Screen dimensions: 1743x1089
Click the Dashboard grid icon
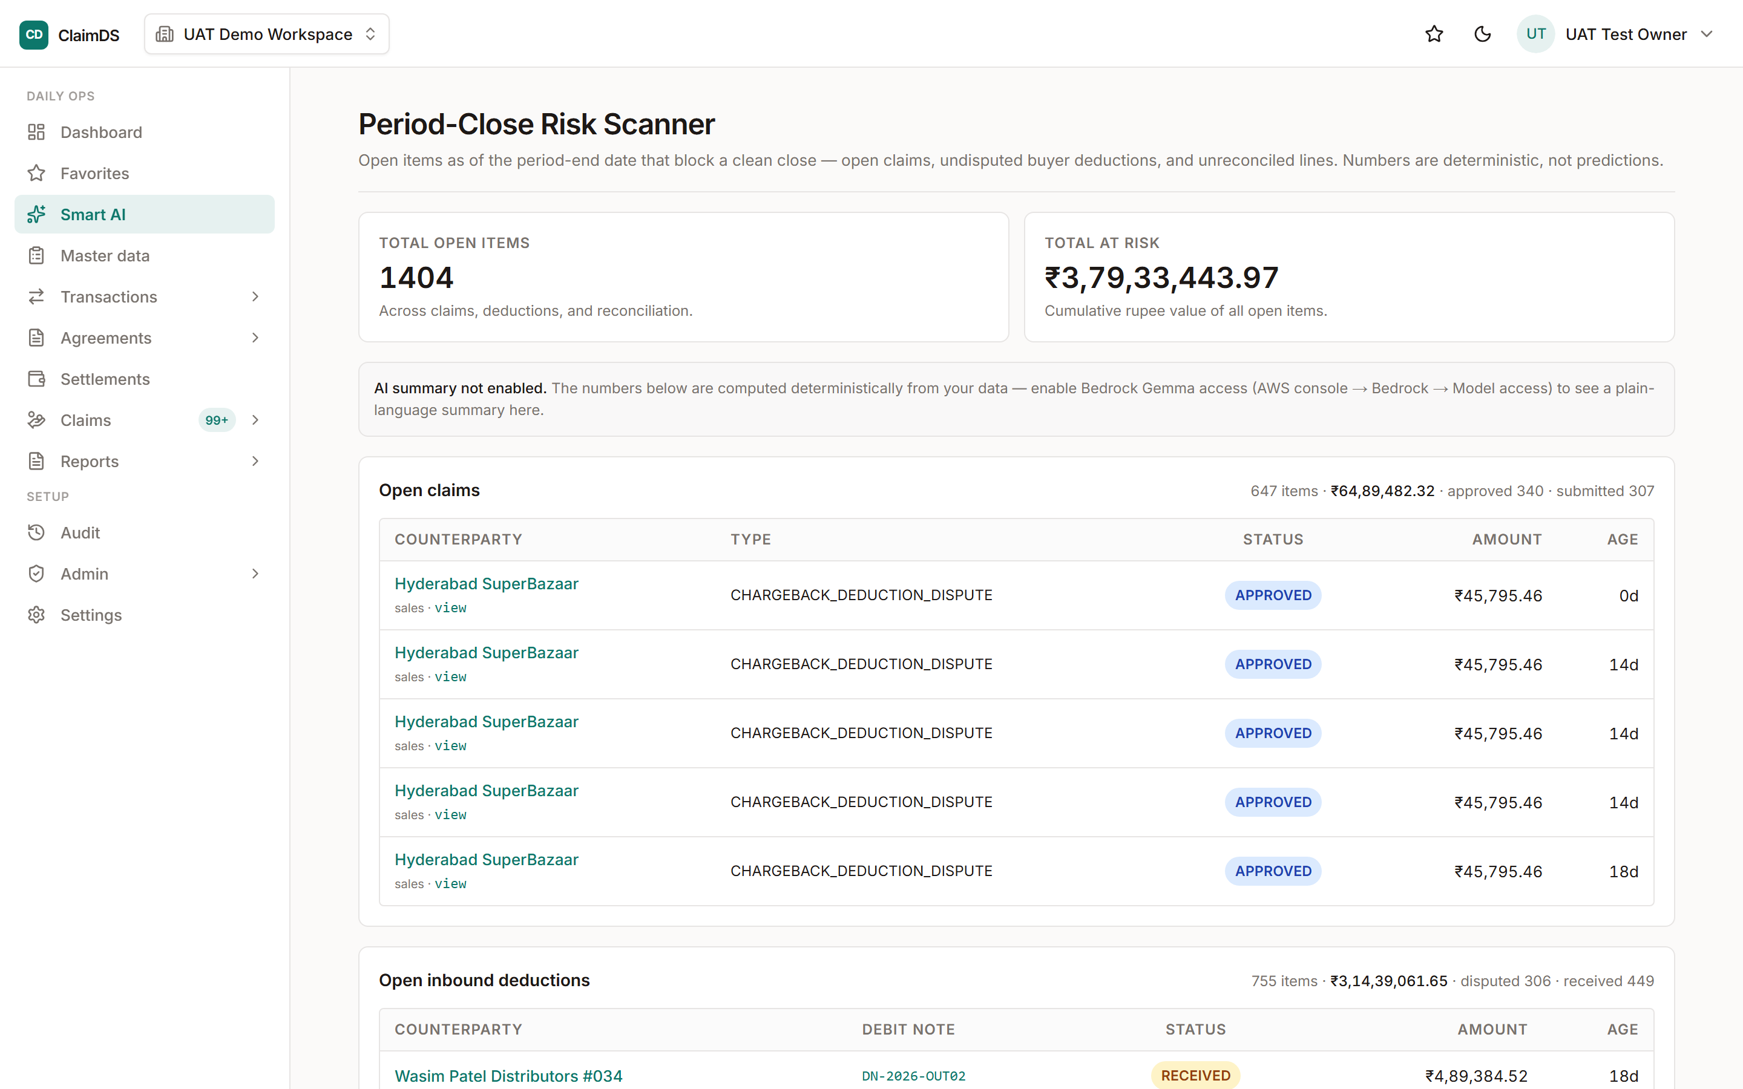36,132
